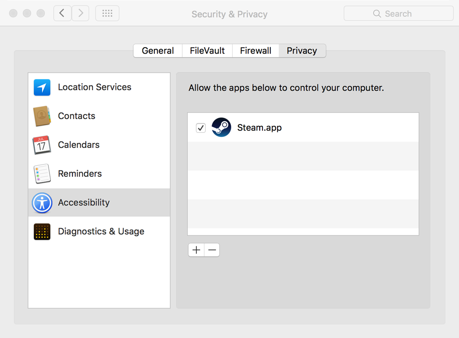This screenshot has height=338, width=459.
Task: Go forward with the right chevron
Action: point(81,14)
